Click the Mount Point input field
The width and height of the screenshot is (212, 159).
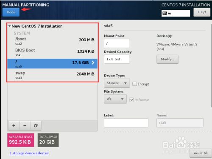[x=117, y=43]
